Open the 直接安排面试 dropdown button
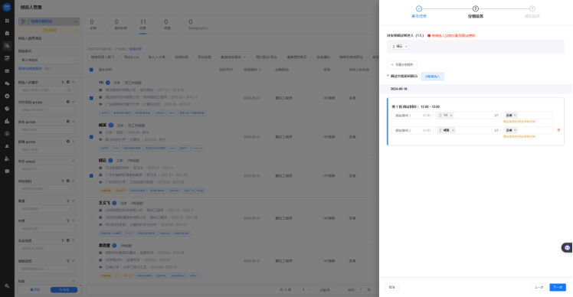This screenshot has width=573, height=297. [233, 57]
